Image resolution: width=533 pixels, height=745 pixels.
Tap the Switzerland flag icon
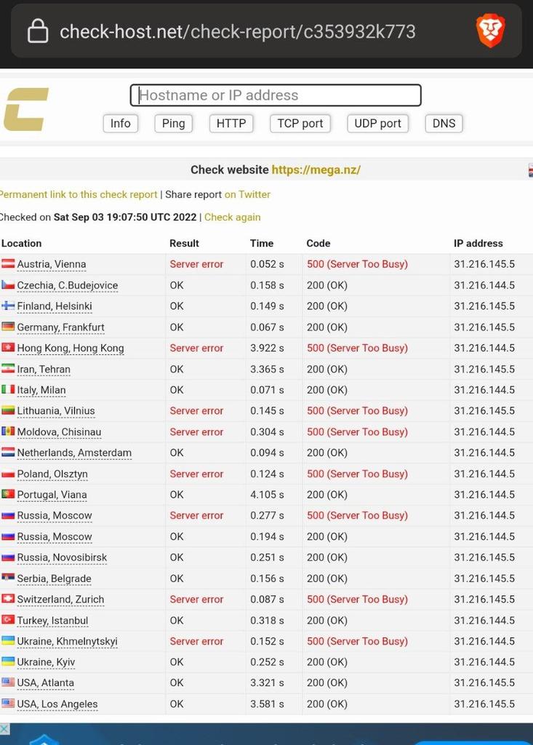(8, 599)
